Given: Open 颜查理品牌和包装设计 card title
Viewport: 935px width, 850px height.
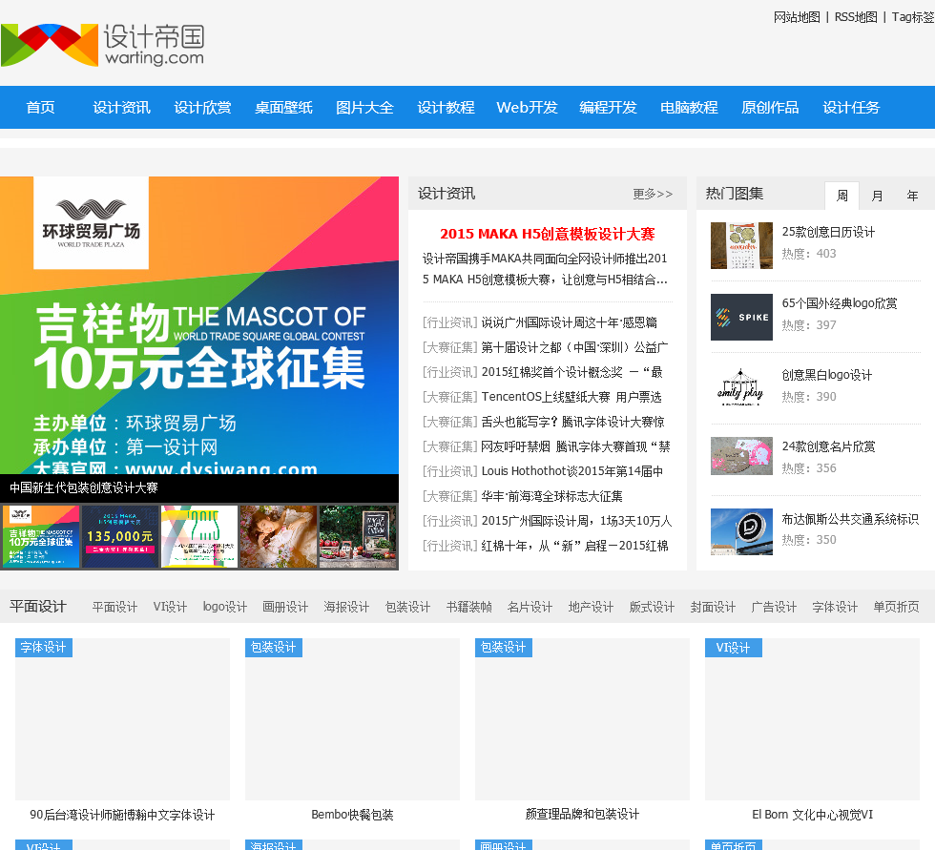Looking at the screenshot, I should tap(583, 815).
